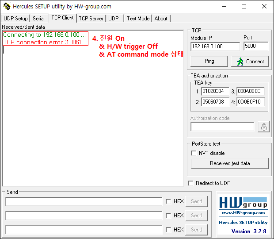Screen dimensions: 274x239
Task: Click Send button for third send row
Action: coord(196,230)
